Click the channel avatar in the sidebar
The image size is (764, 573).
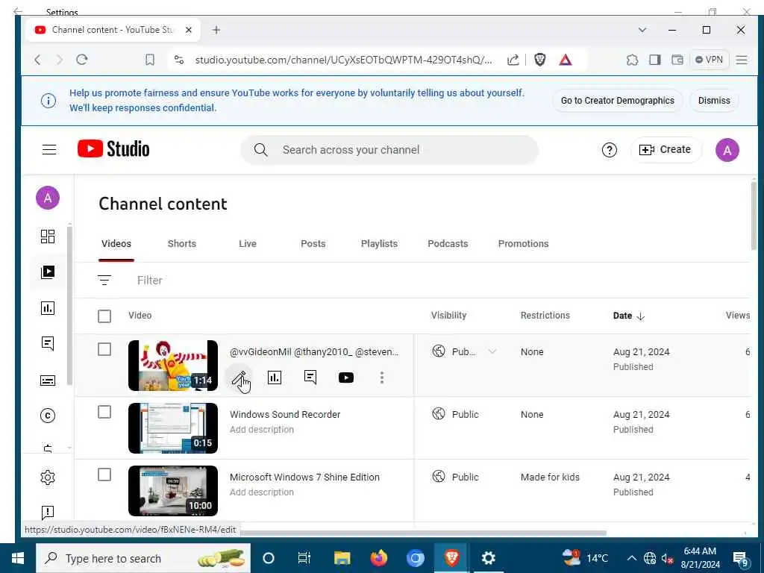tap(47, 198)
